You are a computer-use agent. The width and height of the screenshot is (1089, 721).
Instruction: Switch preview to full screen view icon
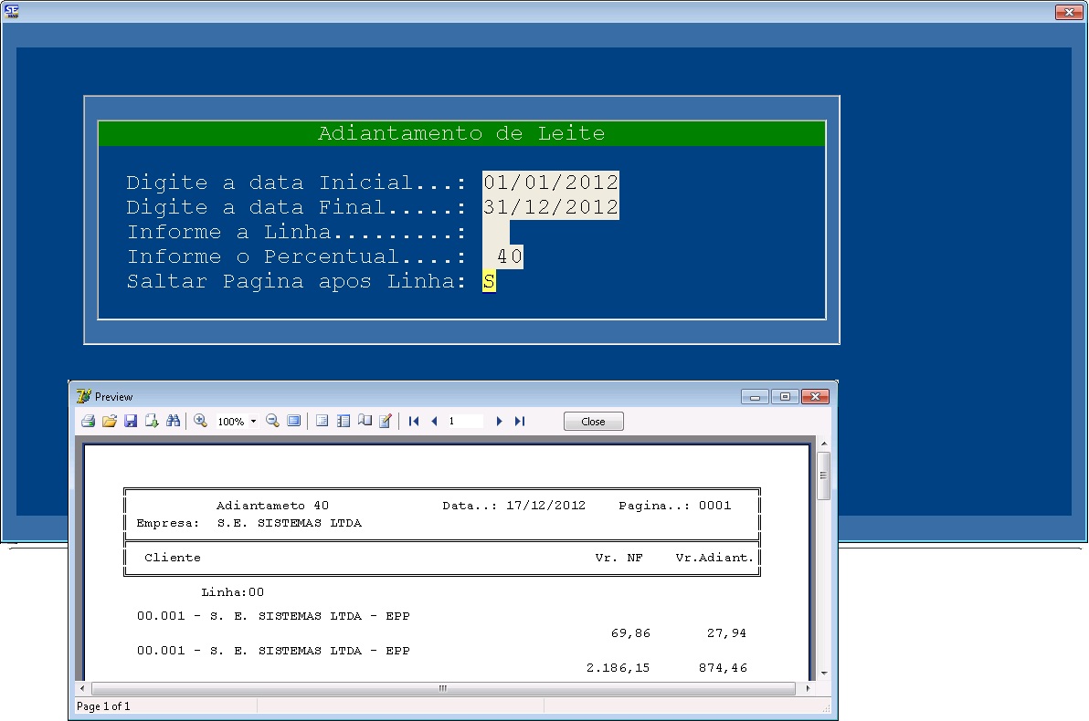[x=293, y=421]
